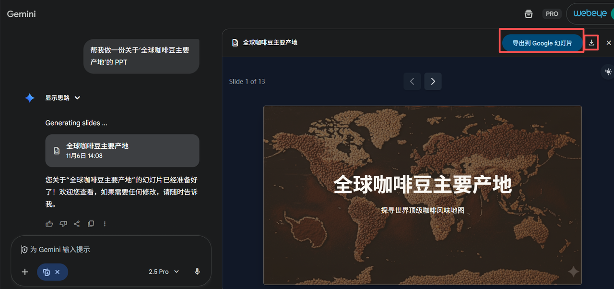Expand the 显示思路 thinking section
Viewport: 614px width, 289px height.
click(x=77, y=98)
